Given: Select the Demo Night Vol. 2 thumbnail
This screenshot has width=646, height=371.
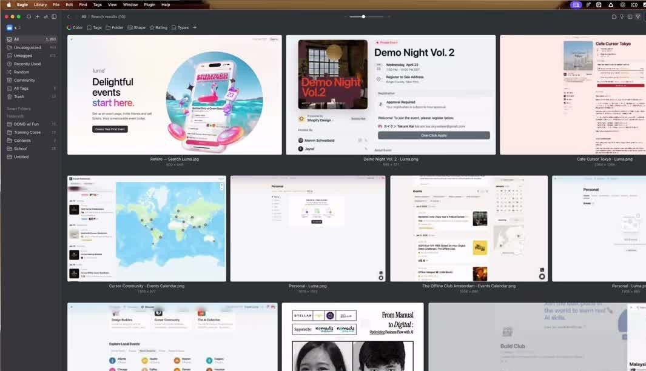Looking at the screenshot, I should (x=391, y=95).
